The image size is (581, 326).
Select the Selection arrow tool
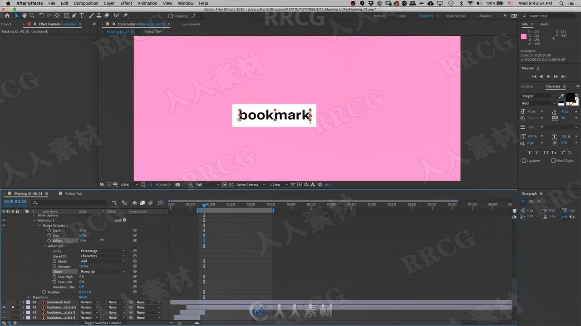(x=17, y=15)
